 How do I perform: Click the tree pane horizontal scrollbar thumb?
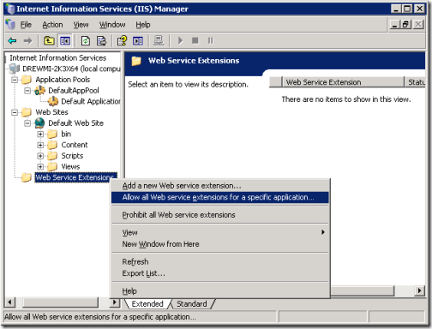[60, 302]
